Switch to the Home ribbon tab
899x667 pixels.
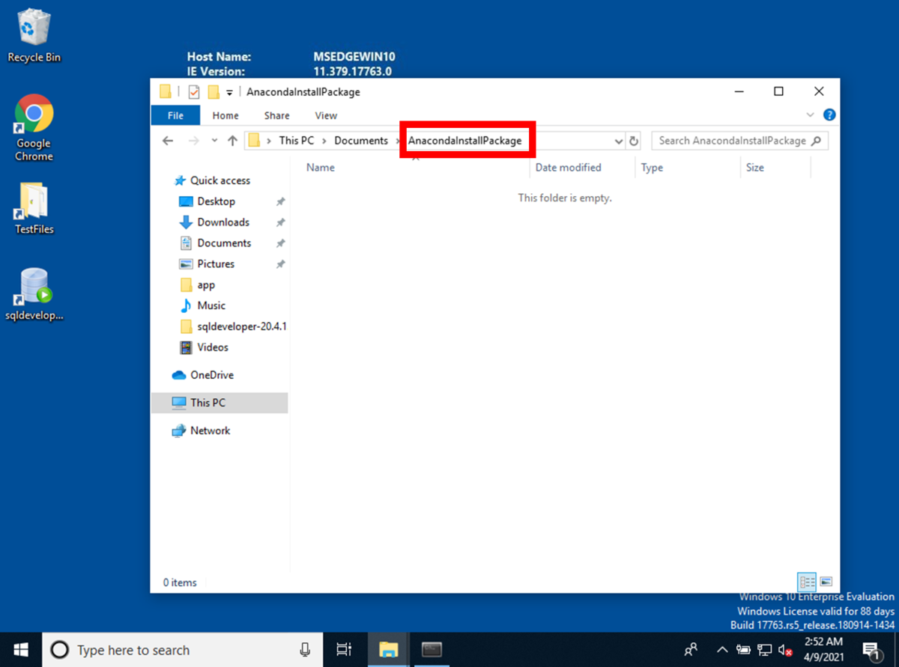[225, 115]
